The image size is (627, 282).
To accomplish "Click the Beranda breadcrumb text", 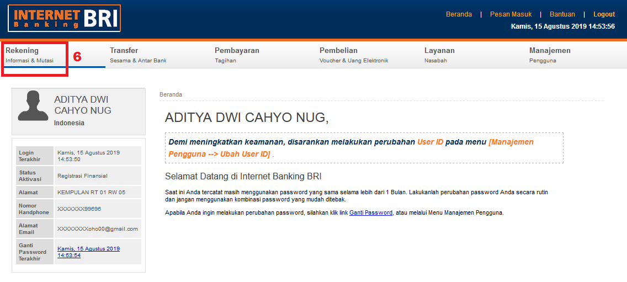I will (171, 95).
